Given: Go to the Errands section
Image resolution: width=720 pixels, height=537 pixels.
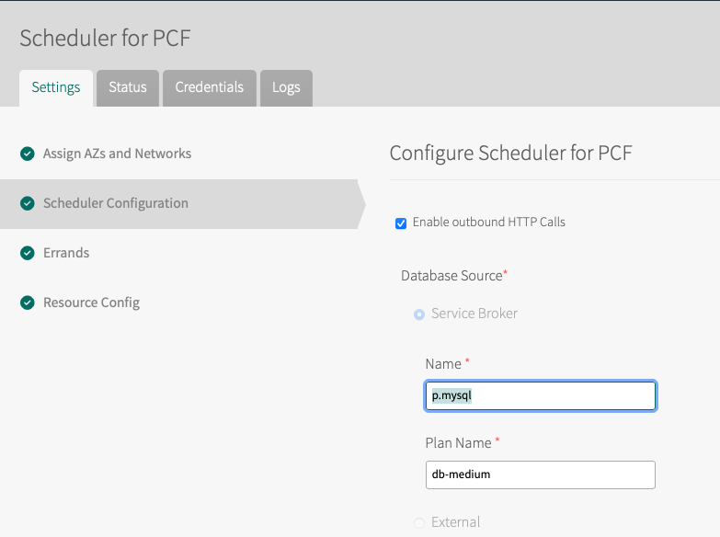Looking at the screenshot, I should [x=66, y=253].
